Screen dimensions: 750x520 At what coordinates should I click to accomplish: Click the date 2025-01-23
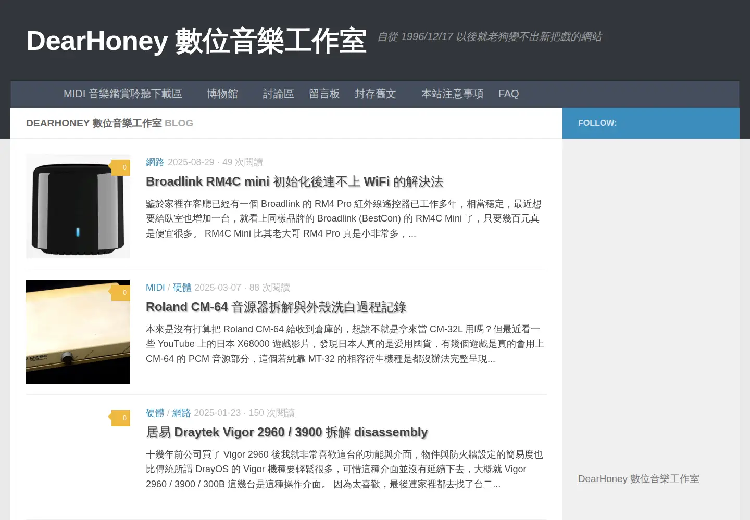(x=217, y=413)
